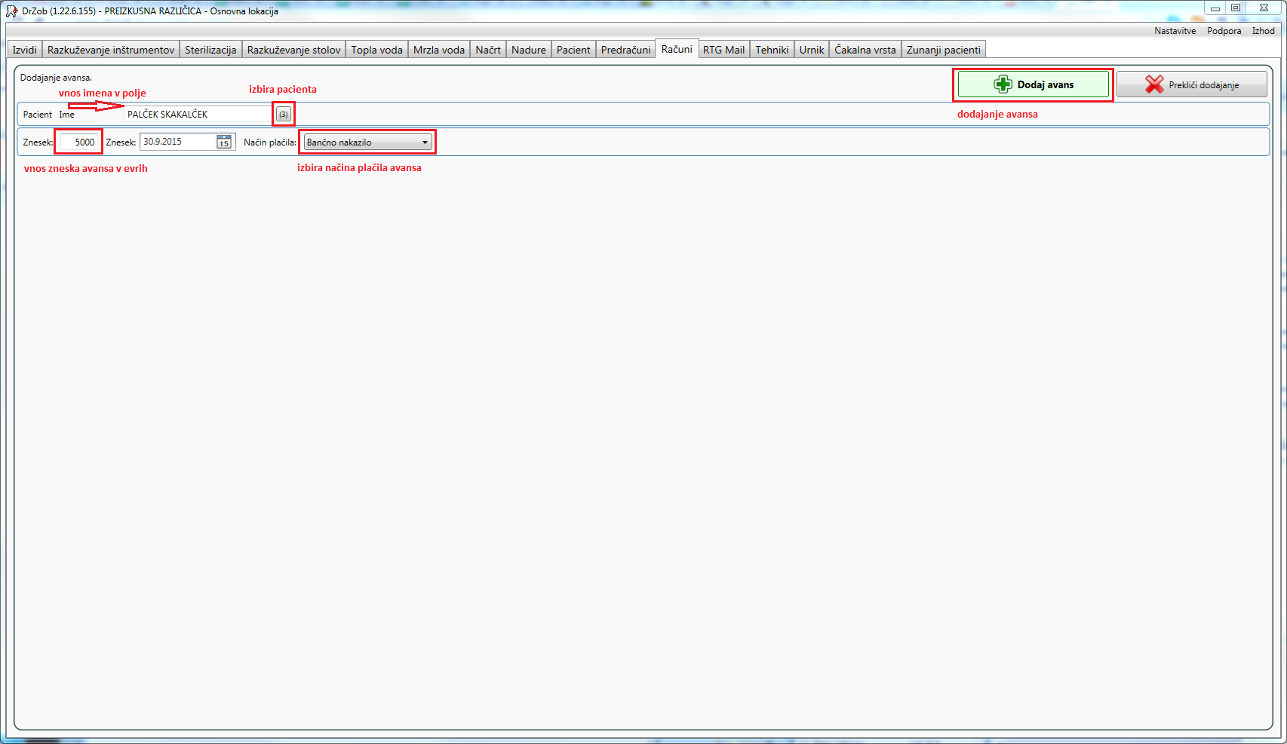Click the Prekliči dodajanje cancel button

coord(1191,84)
